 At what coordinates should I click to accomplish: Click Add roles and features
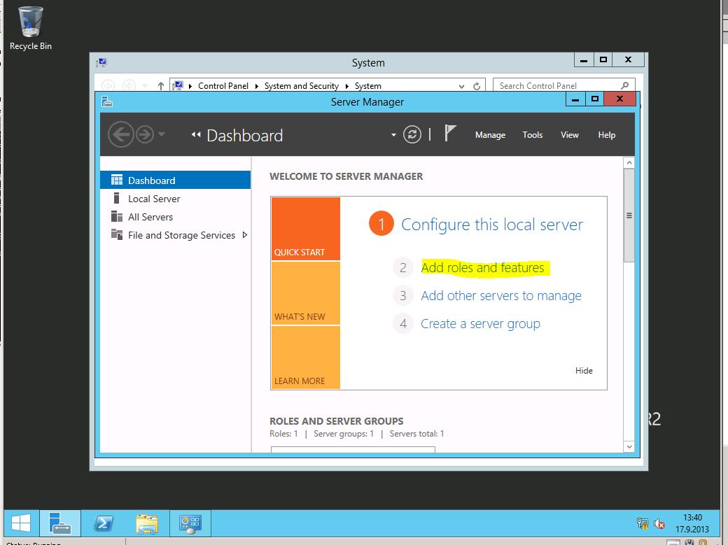pyautogui.click(x=482, y=268)
